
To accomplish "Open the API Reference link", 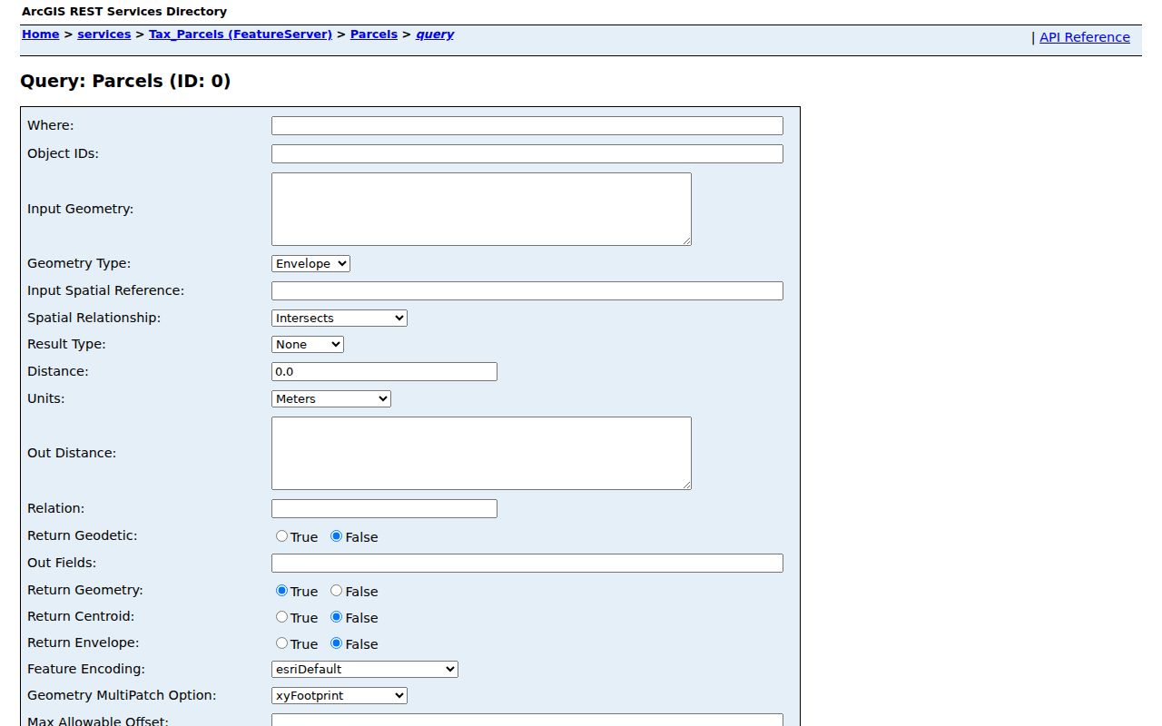I will point(1085,37).
